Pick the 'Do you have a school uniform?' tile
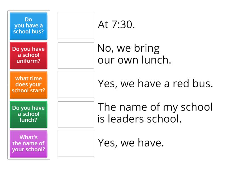The image size is (227, 170). 29,56
